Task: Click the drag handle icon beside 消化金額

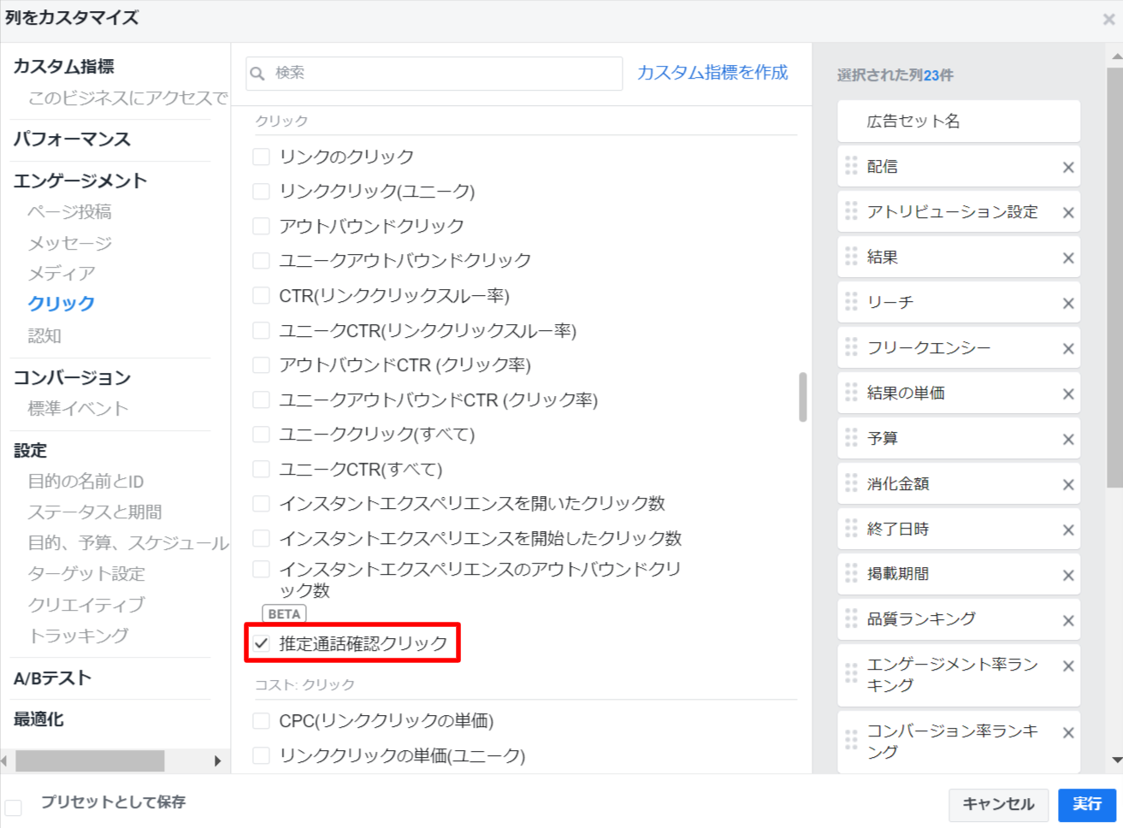Action: pyautogui.click(x=851, y=483)
